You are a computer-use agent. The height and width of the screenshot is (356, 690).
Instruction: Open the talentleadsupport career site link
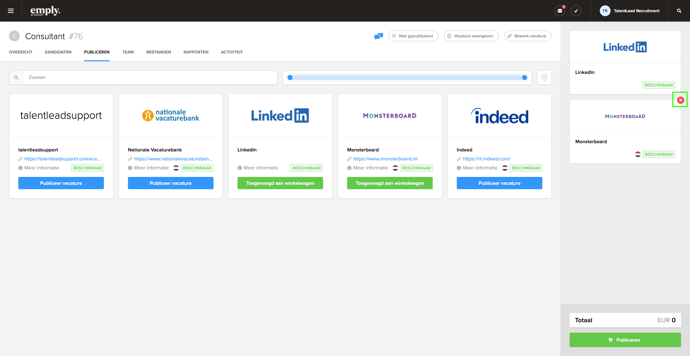[63, 159]
